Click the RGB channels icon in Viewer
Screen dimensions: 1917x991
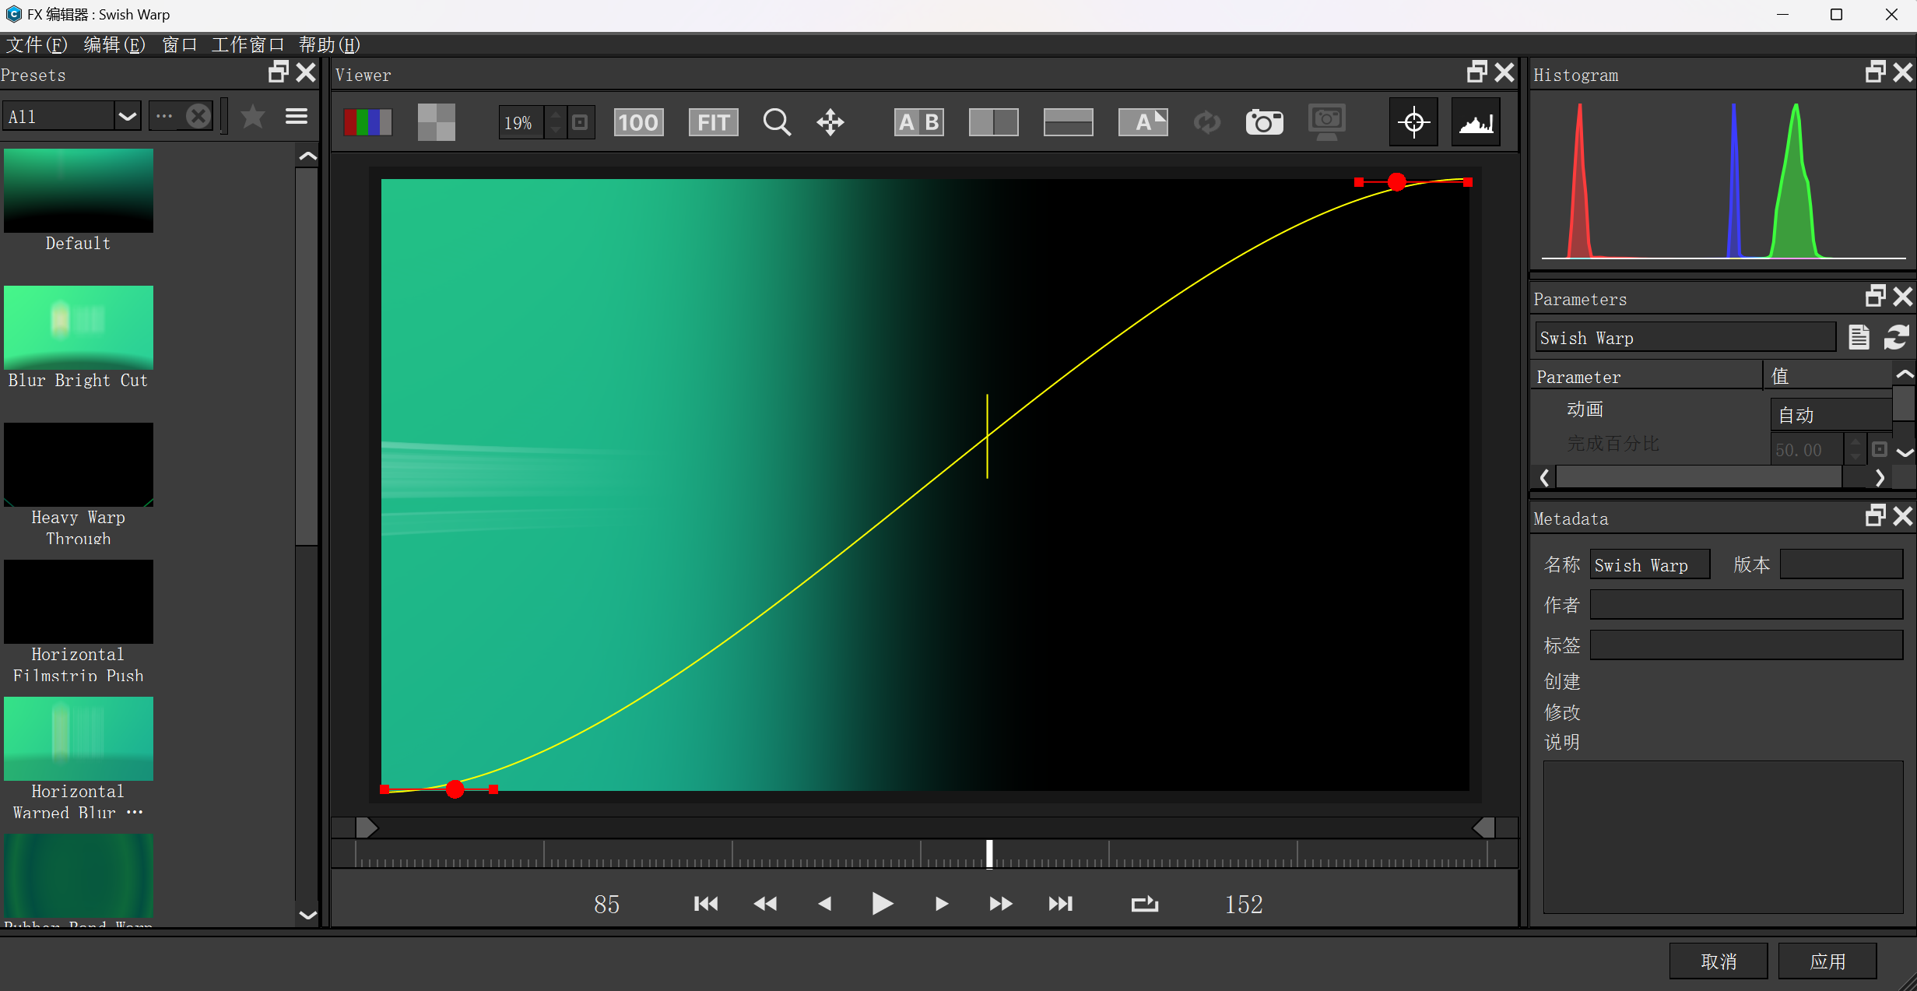tap(367, 122)
